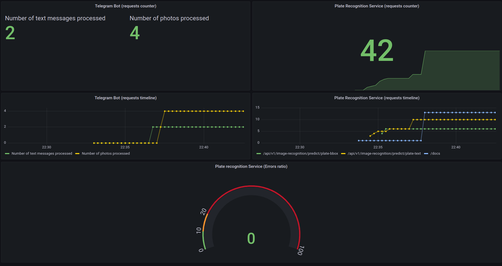Click 22:30 tick on Plate Recognition timeline
Screen dimensions: 502x266
click(300, 147)
